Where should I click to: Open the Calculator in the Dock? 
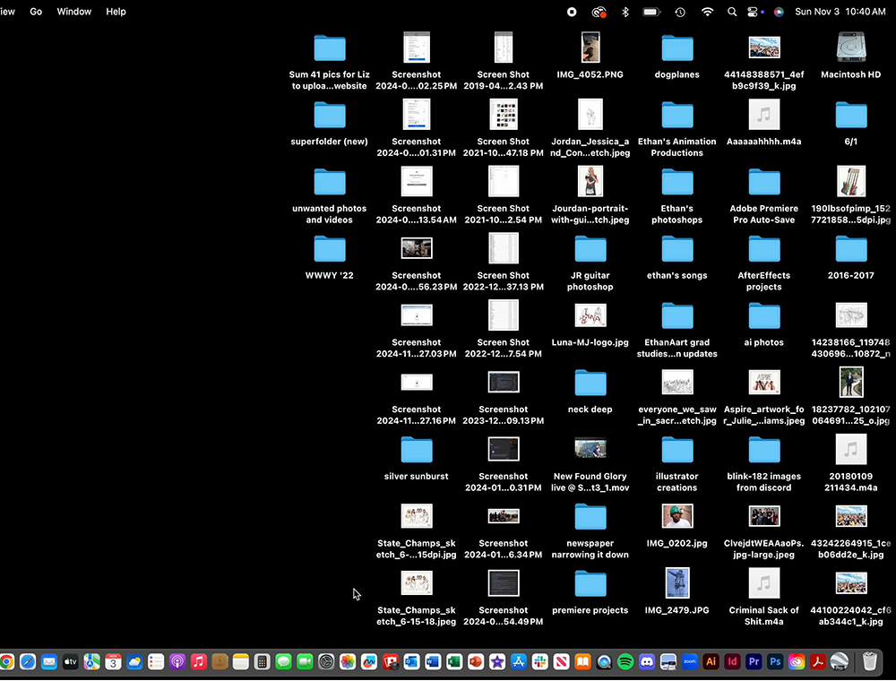tap(263, 661)
